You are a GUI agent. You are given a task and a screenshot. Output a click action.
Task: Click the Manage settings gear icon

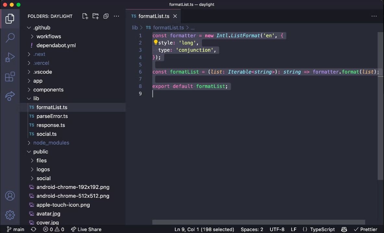tap(10, 215)
